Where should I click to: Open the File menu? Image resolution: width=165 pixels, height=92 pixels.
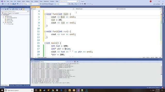5,1
